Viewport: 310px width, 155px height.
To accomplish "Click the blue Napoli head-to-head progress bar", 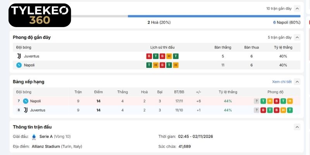I will 214,16.
